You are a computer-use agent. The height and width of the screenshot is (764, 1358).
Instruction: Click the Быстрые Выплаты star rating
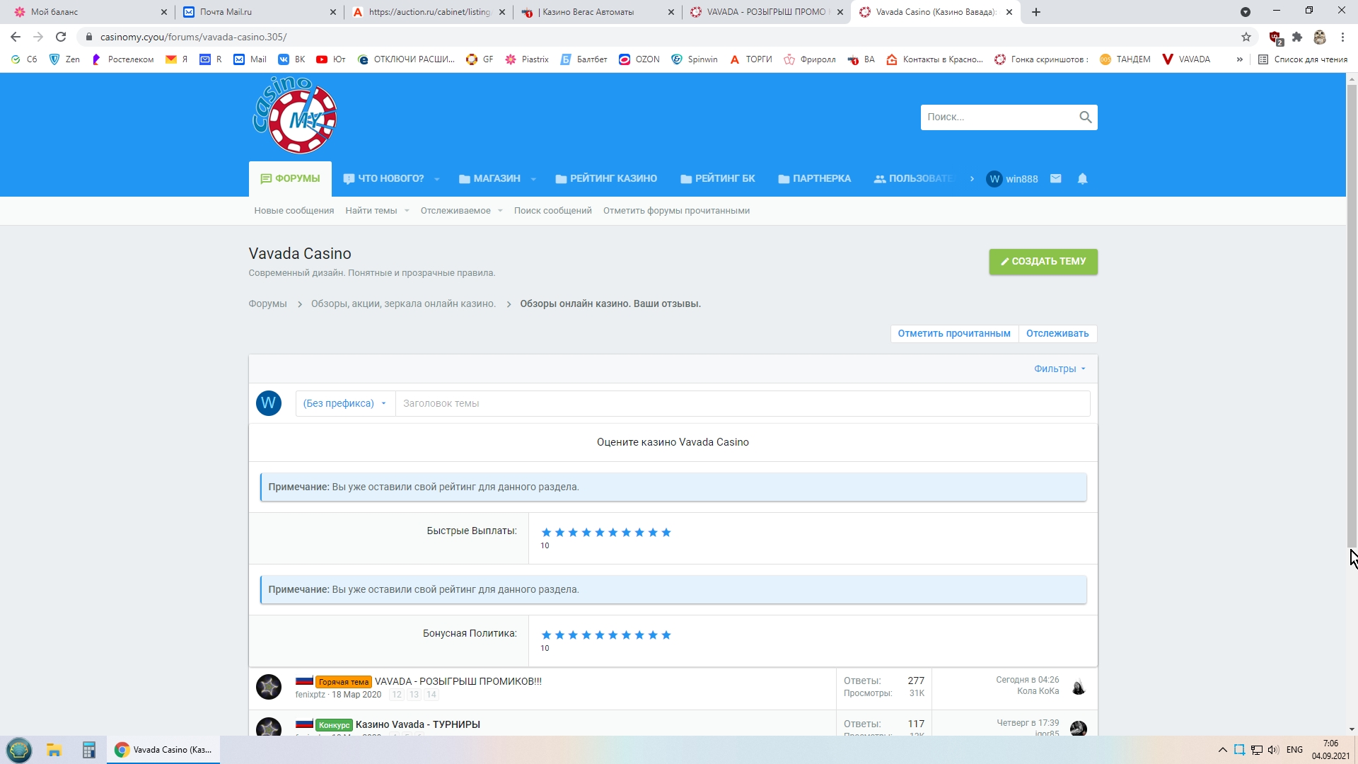[x=606, y=533]
